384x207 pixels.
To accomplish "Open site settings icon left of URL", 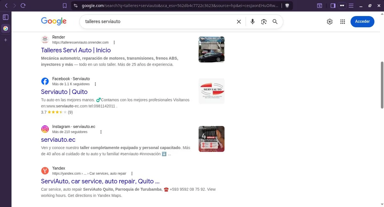I will pyautogui.click(x=76, y=5).
